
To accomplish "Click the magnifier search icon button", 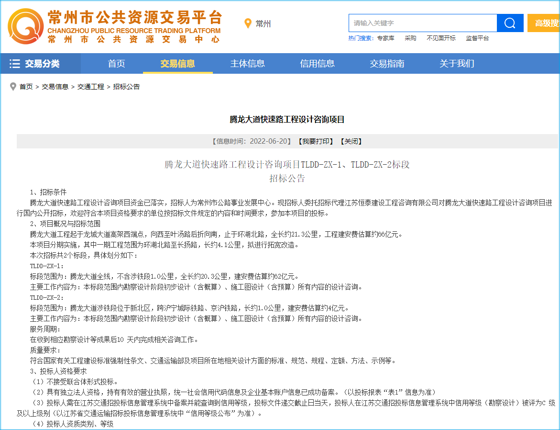I will point(510,23).
